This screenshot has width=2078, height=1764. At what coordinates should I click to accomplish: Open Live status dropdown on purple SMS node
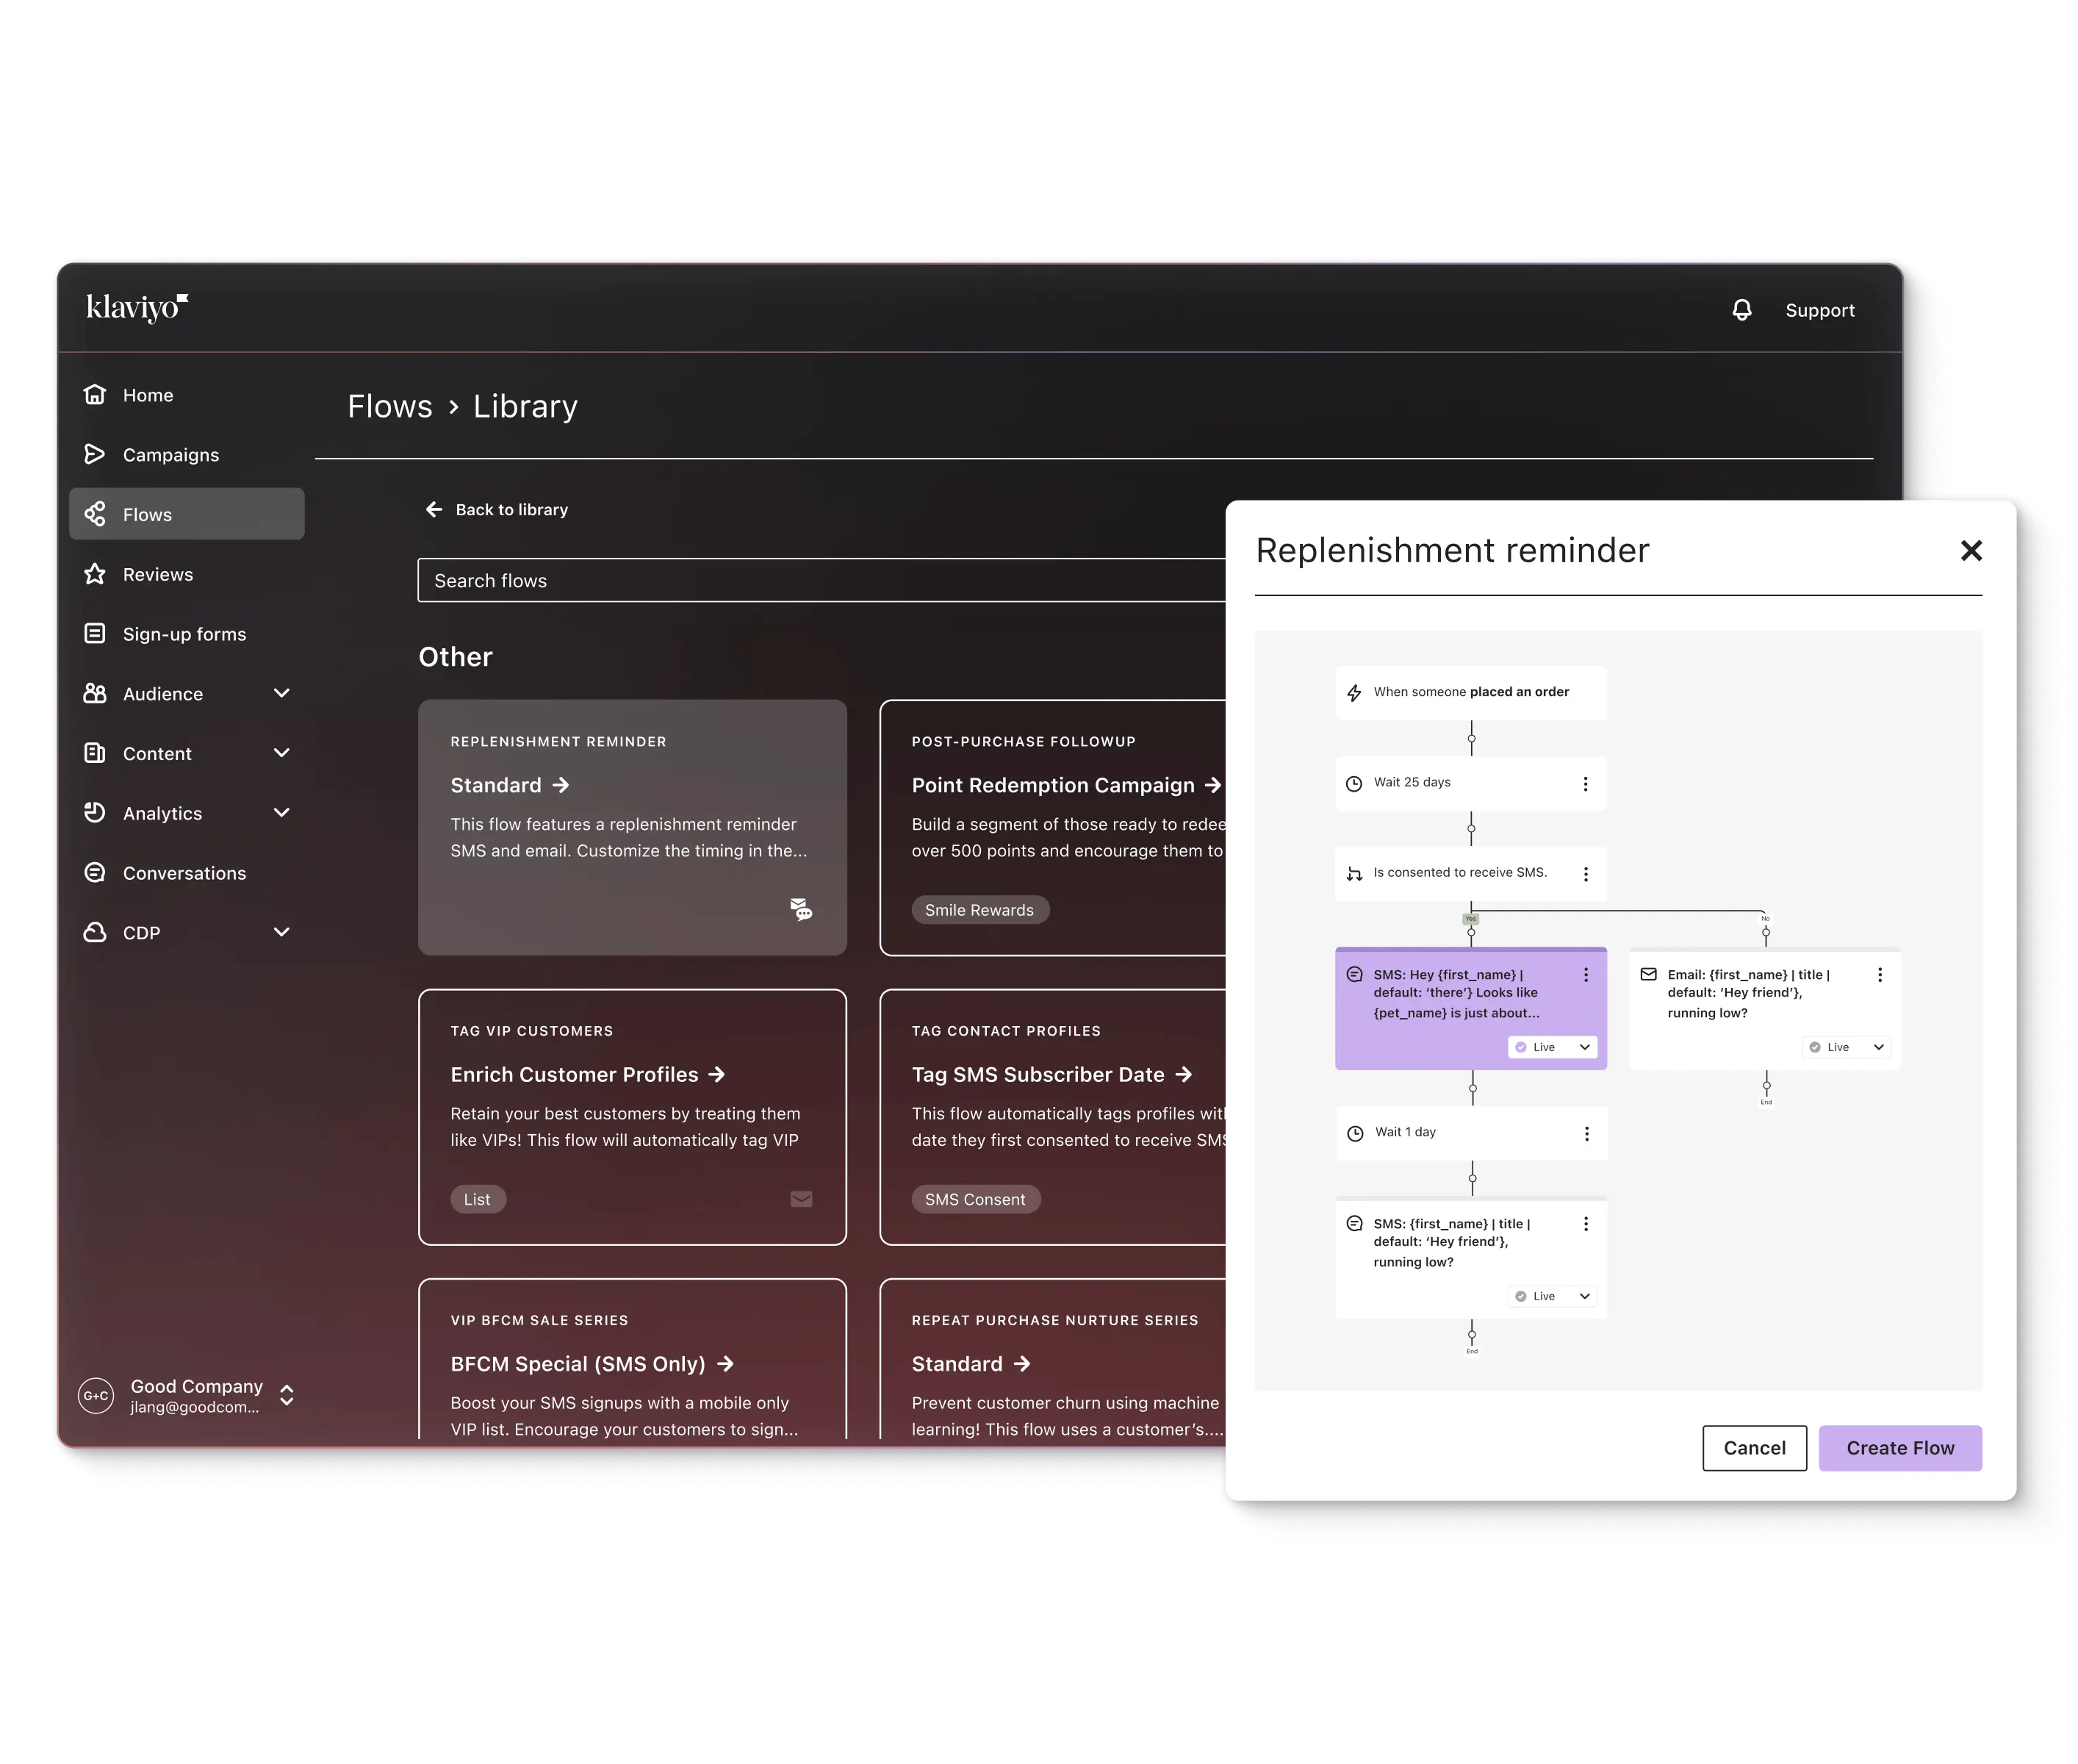tap(1551, 1047)
